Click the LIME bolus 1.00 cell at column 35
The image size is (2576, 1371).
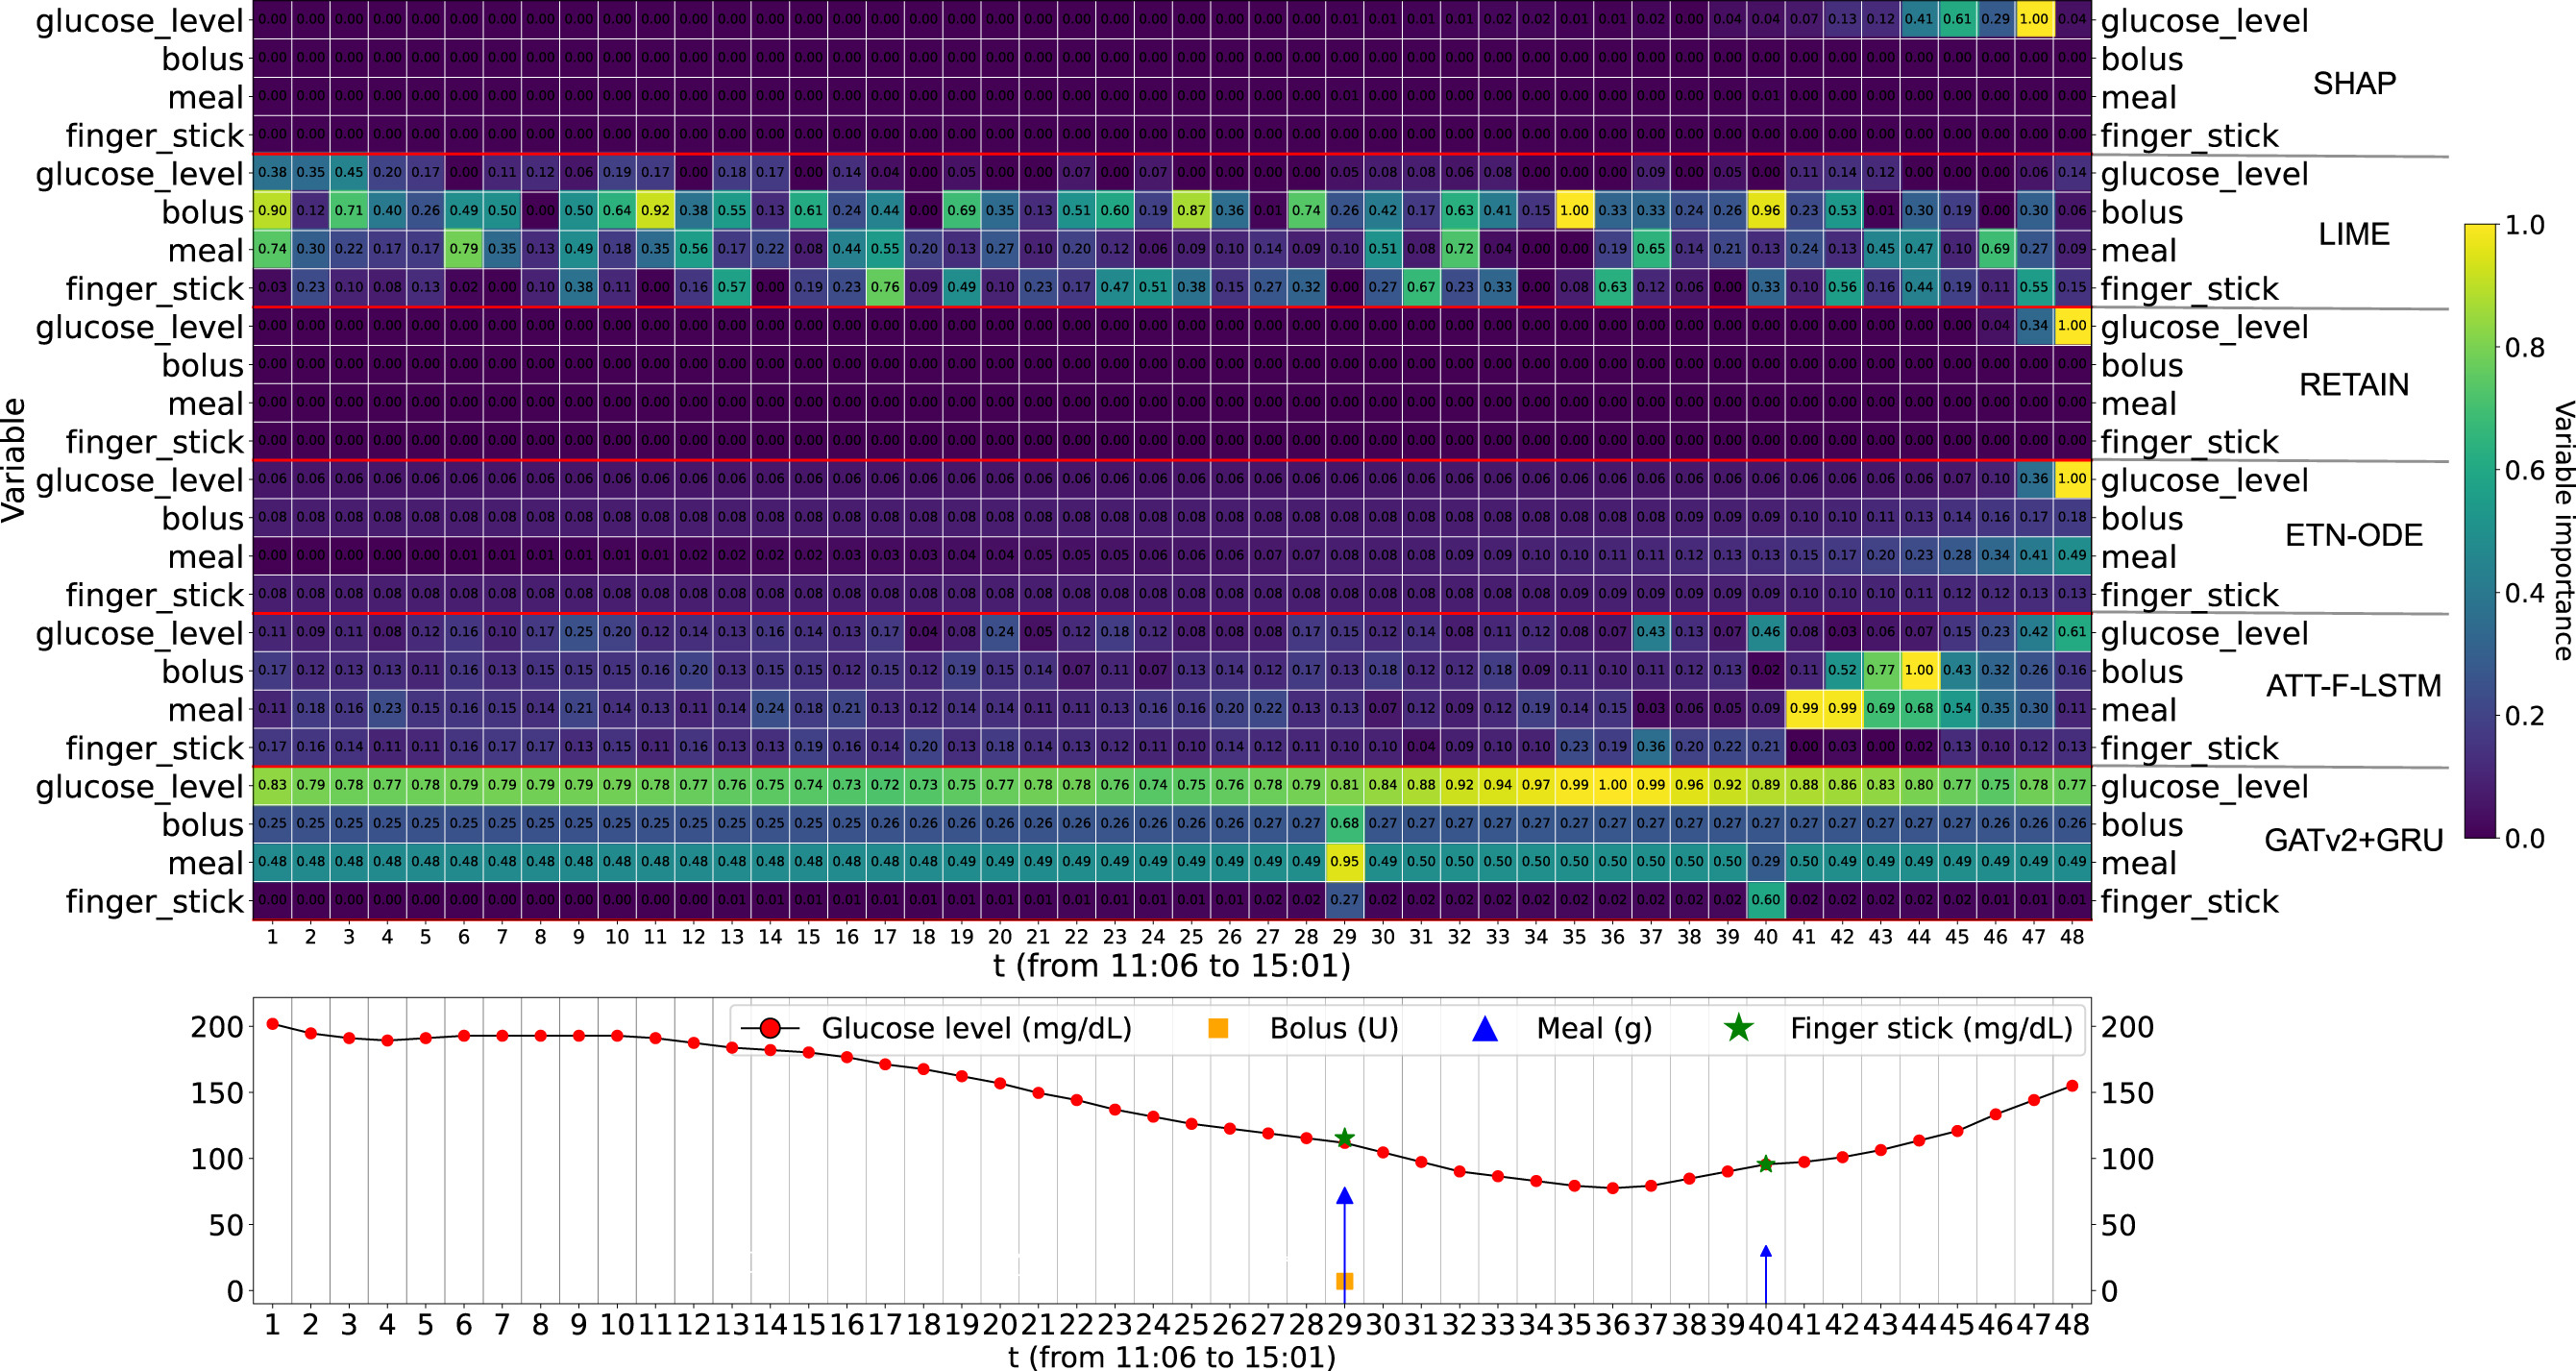point(1574,211)
